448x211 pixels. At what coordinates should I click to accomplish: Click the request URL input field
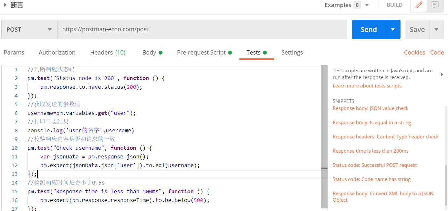click(202, 29)
